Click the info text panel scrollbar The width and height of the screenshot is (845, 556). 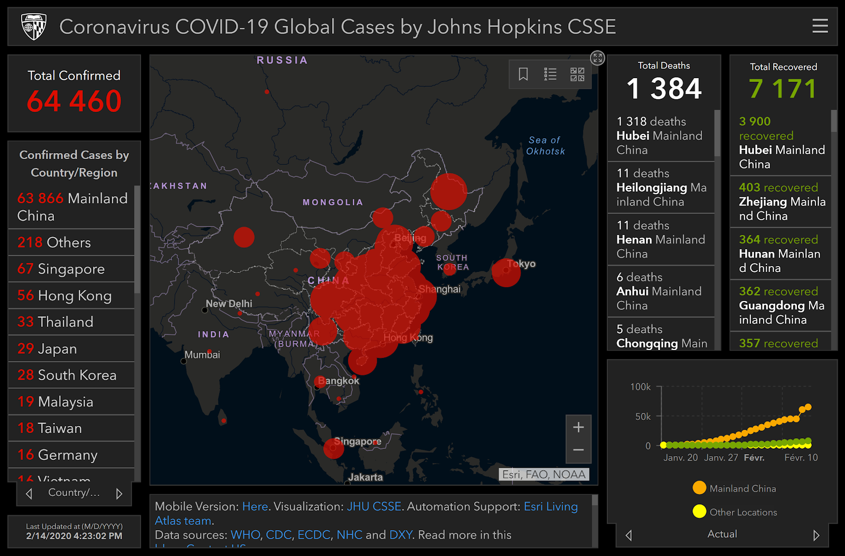click(x=595, y=501)
